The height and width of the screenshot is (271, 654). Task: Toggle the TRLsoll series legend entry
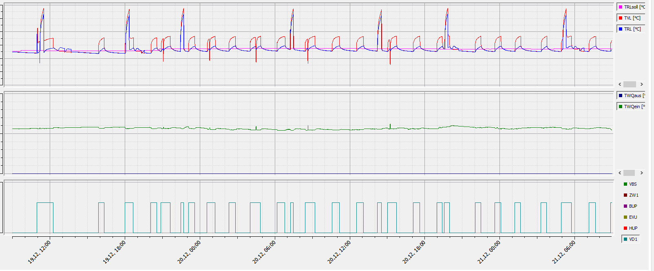[x=631, y=7]
